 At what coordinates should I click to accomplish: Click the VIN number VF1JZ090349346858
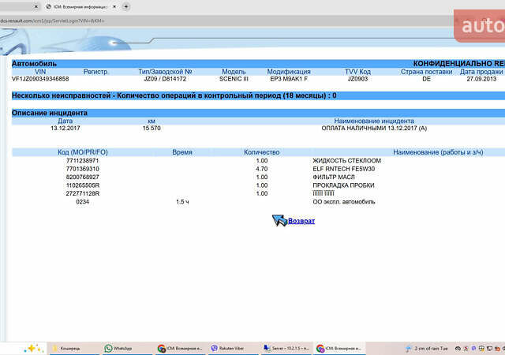coord(39,79)
